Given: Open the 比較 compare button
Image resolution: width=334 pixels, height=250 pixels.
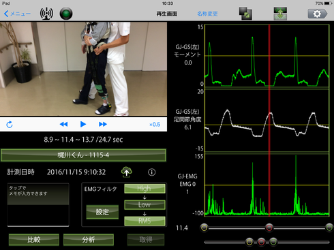Looking at the screenshot, I should point(34,240).
